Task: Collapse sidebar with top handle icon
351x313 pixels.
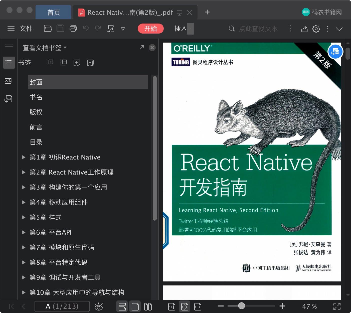Action: pyautogui.click(x=9, y=46)
